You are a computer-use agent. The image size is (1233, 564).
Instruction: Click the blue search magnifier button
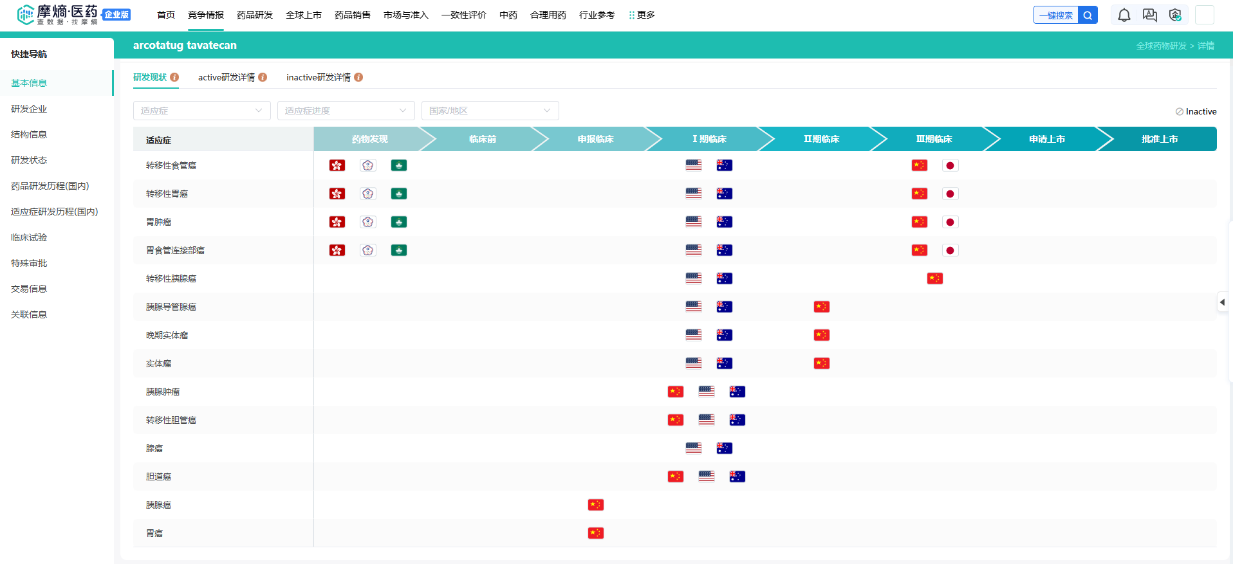click(x=1088, y=15)
